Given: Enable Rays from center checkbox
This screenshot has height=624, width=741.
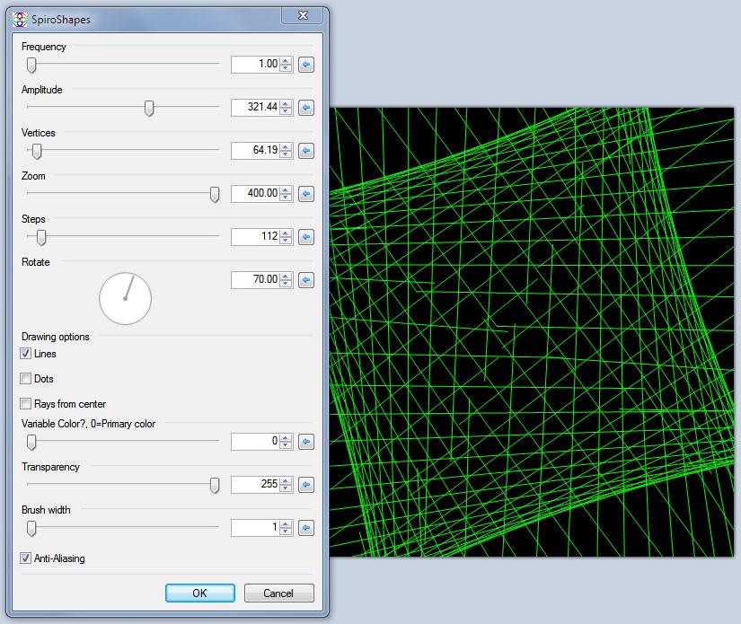Looking at the screenshot, I should 25,403.
